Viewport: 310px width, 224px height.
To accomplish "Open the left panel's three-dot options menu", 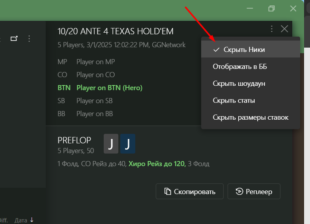I will (x=29, y=39).
